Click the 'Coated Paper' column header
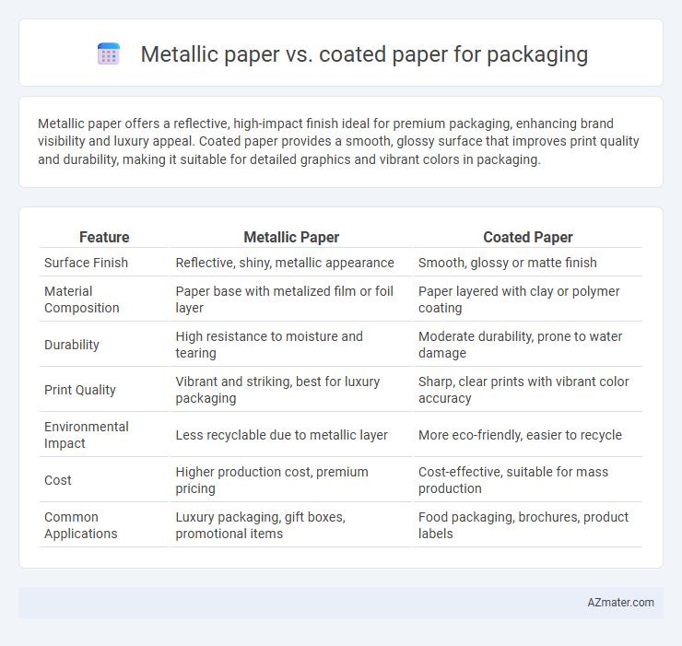The image size is (682, 646). click(x=527, y=237)
